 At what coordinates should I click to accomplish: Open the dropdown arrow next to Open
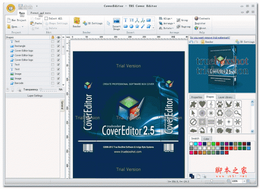pyautogui.click(x=23, y=26)
